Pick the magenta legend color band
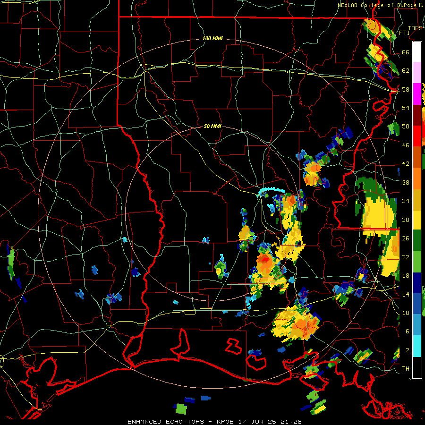The height and width of the screenshot is (425, 425). pos(417,94)
